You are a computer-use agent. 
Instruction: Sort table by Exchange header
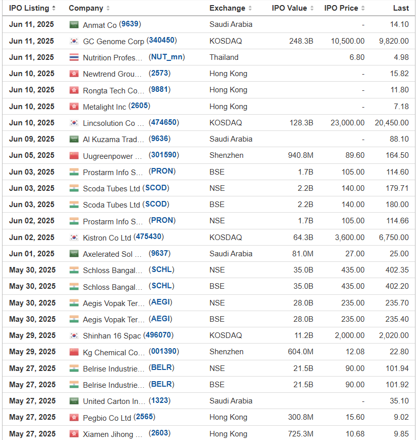[227, 8]
